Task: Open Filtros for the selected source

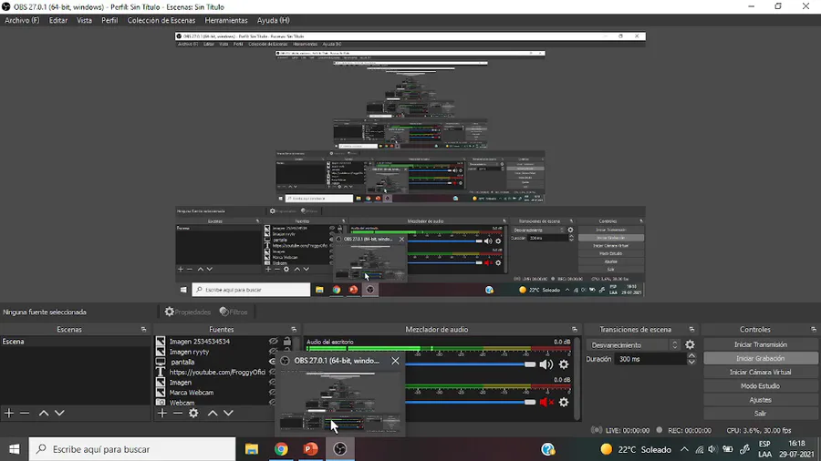Action: pos(234,312)
